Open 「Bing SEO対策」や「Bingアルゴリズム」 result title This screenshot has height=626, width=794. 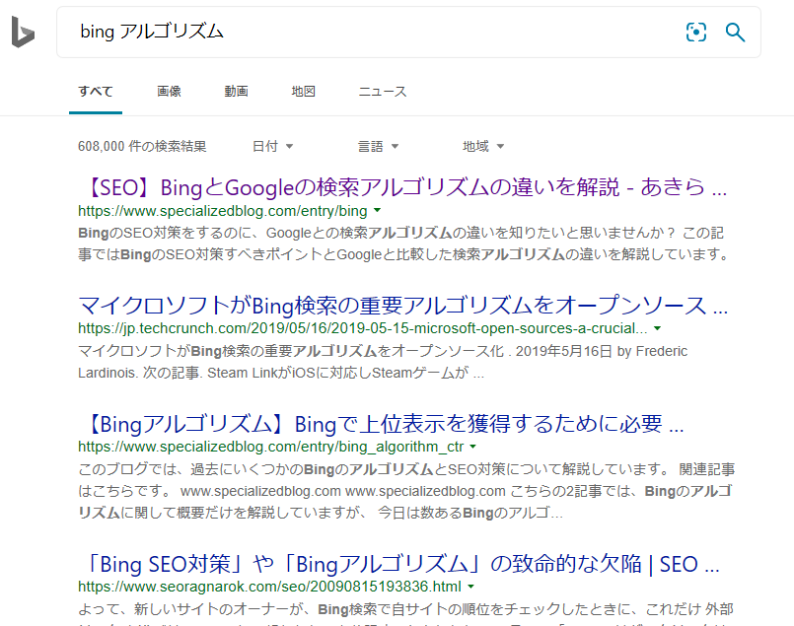tap(399, 564)
